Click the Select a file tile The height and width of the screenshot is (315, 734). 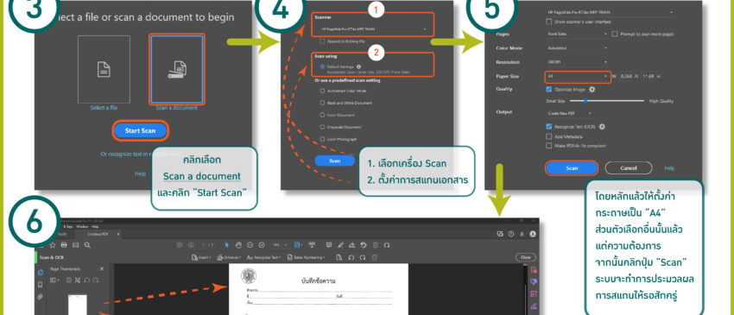104,69
